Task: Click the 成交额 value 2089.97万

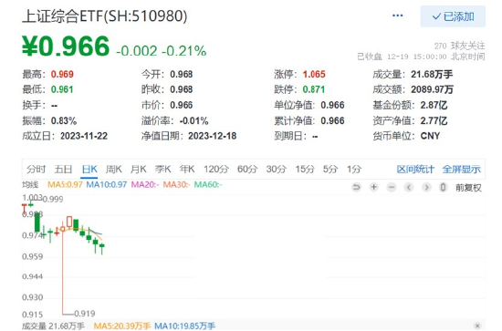Action: [x=433, y=89]
